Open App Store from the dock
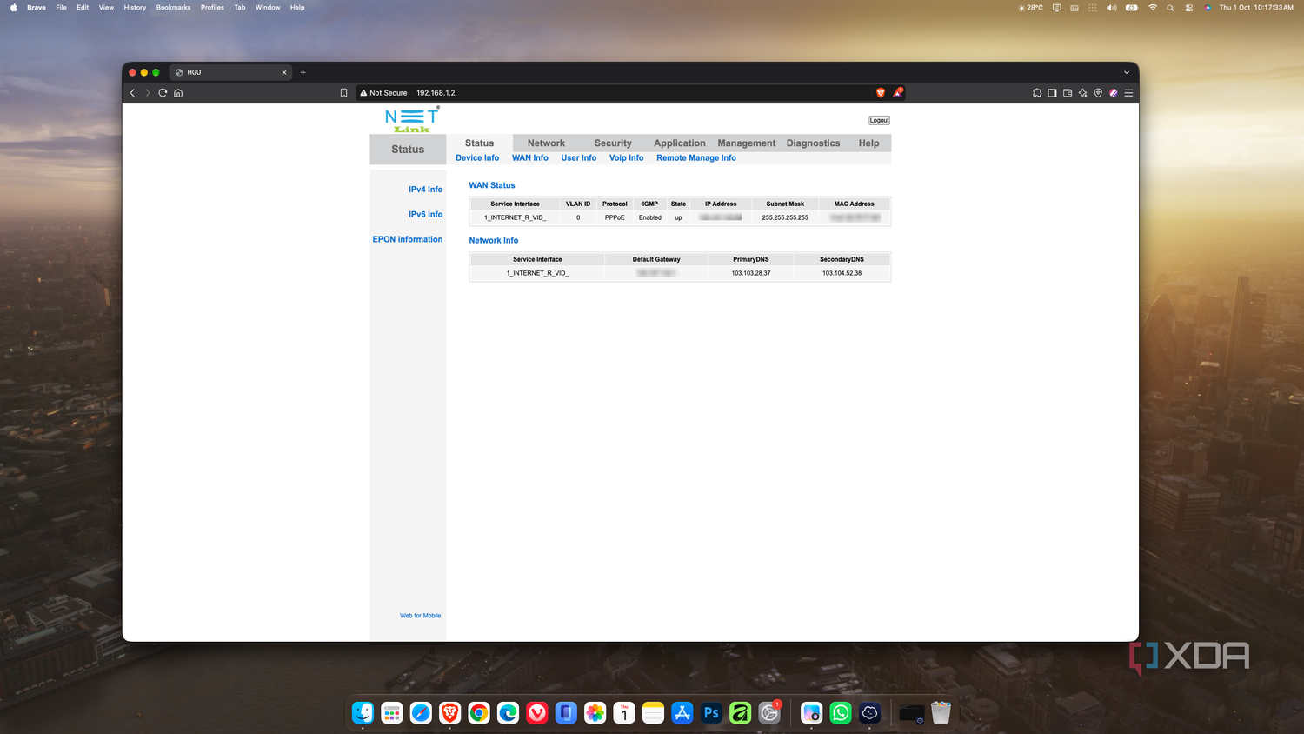This screenshot has height=734, width=1304. click(x=682, y=713)
